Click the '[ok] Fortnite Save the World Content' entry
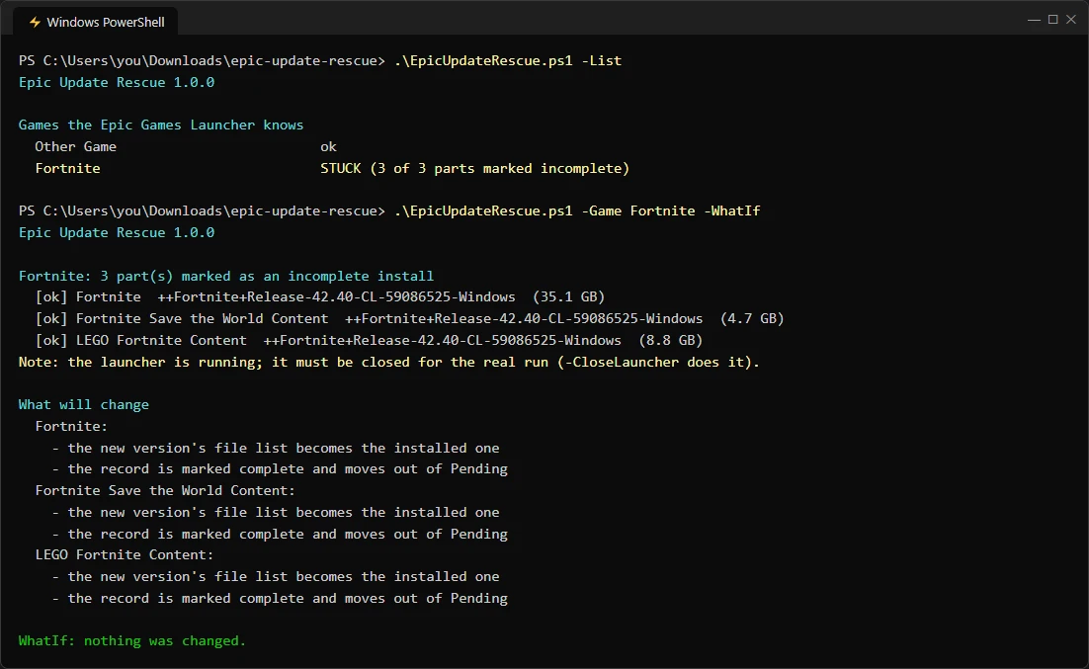Viewport: 1089px width, 669px height. coord(182,318)
